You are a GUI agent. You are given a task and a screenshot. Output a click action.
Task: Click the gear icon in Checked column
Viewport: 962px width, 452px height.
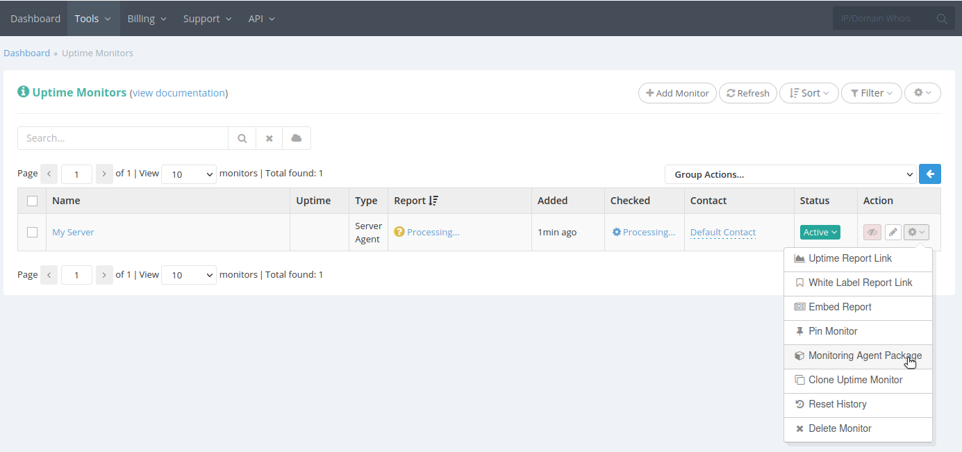pyautogui.click(x=616, y=232)
